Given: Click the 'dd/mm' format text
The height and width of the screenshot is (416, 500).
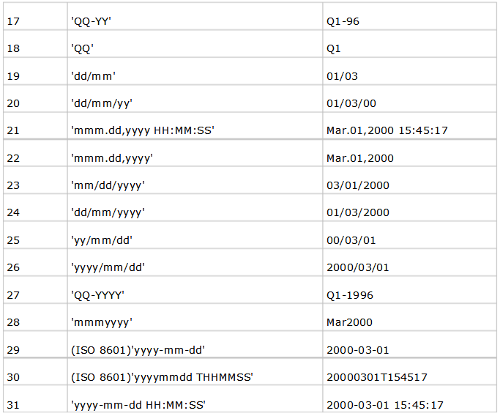Looking at the screenshot, I should pos(92,76).
